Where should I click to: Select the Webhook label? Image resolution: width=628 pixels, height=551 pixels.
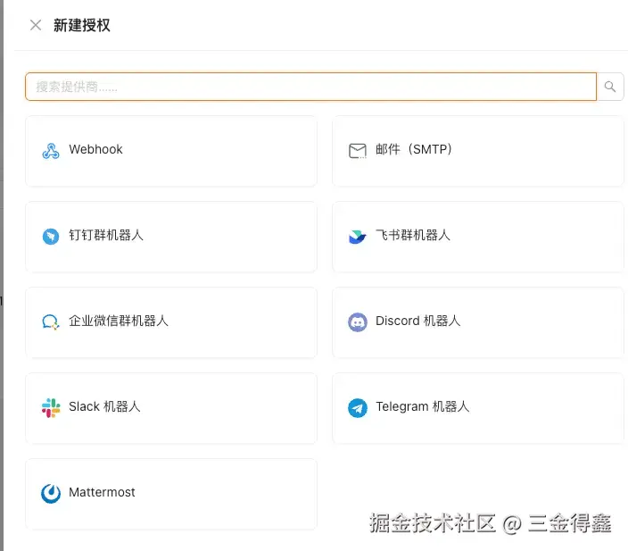[x=95, y=149]
